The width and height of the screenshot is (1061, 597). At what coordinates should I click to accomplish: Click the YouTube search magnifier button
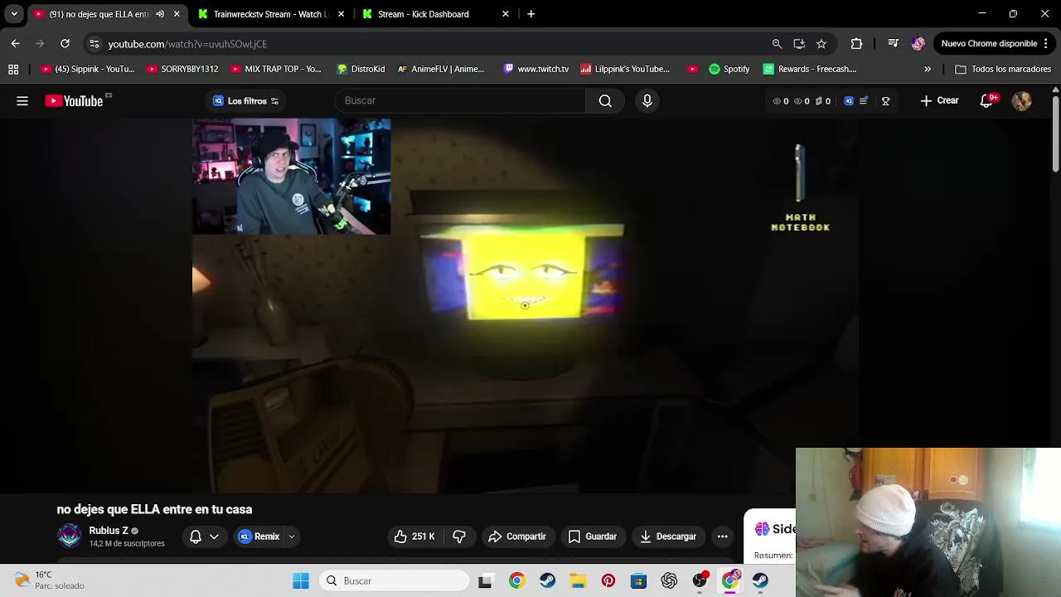[605, 101]
